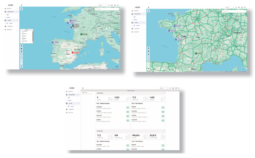The width and height of the screenshot is (255, 158).
Task: Click Déconnexion in the dashboard window sidebar
Action: (x=70, y=113)
